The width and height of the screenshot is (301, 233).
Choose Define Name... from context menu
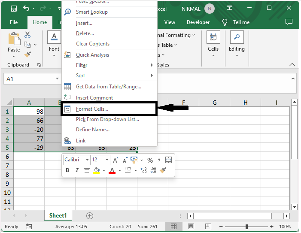(109, 130)
